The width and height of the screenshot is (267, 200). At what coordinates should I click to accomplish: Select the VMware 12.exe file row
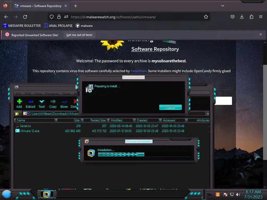(112, 131)
